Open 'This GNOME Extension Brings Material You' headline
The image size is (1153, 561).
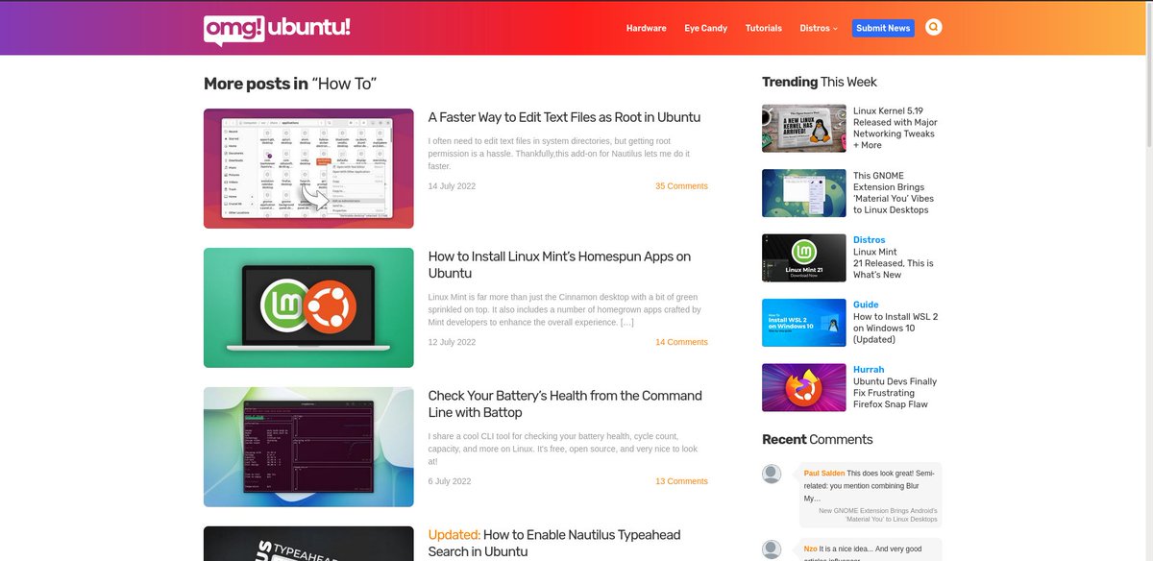(894, 192)
